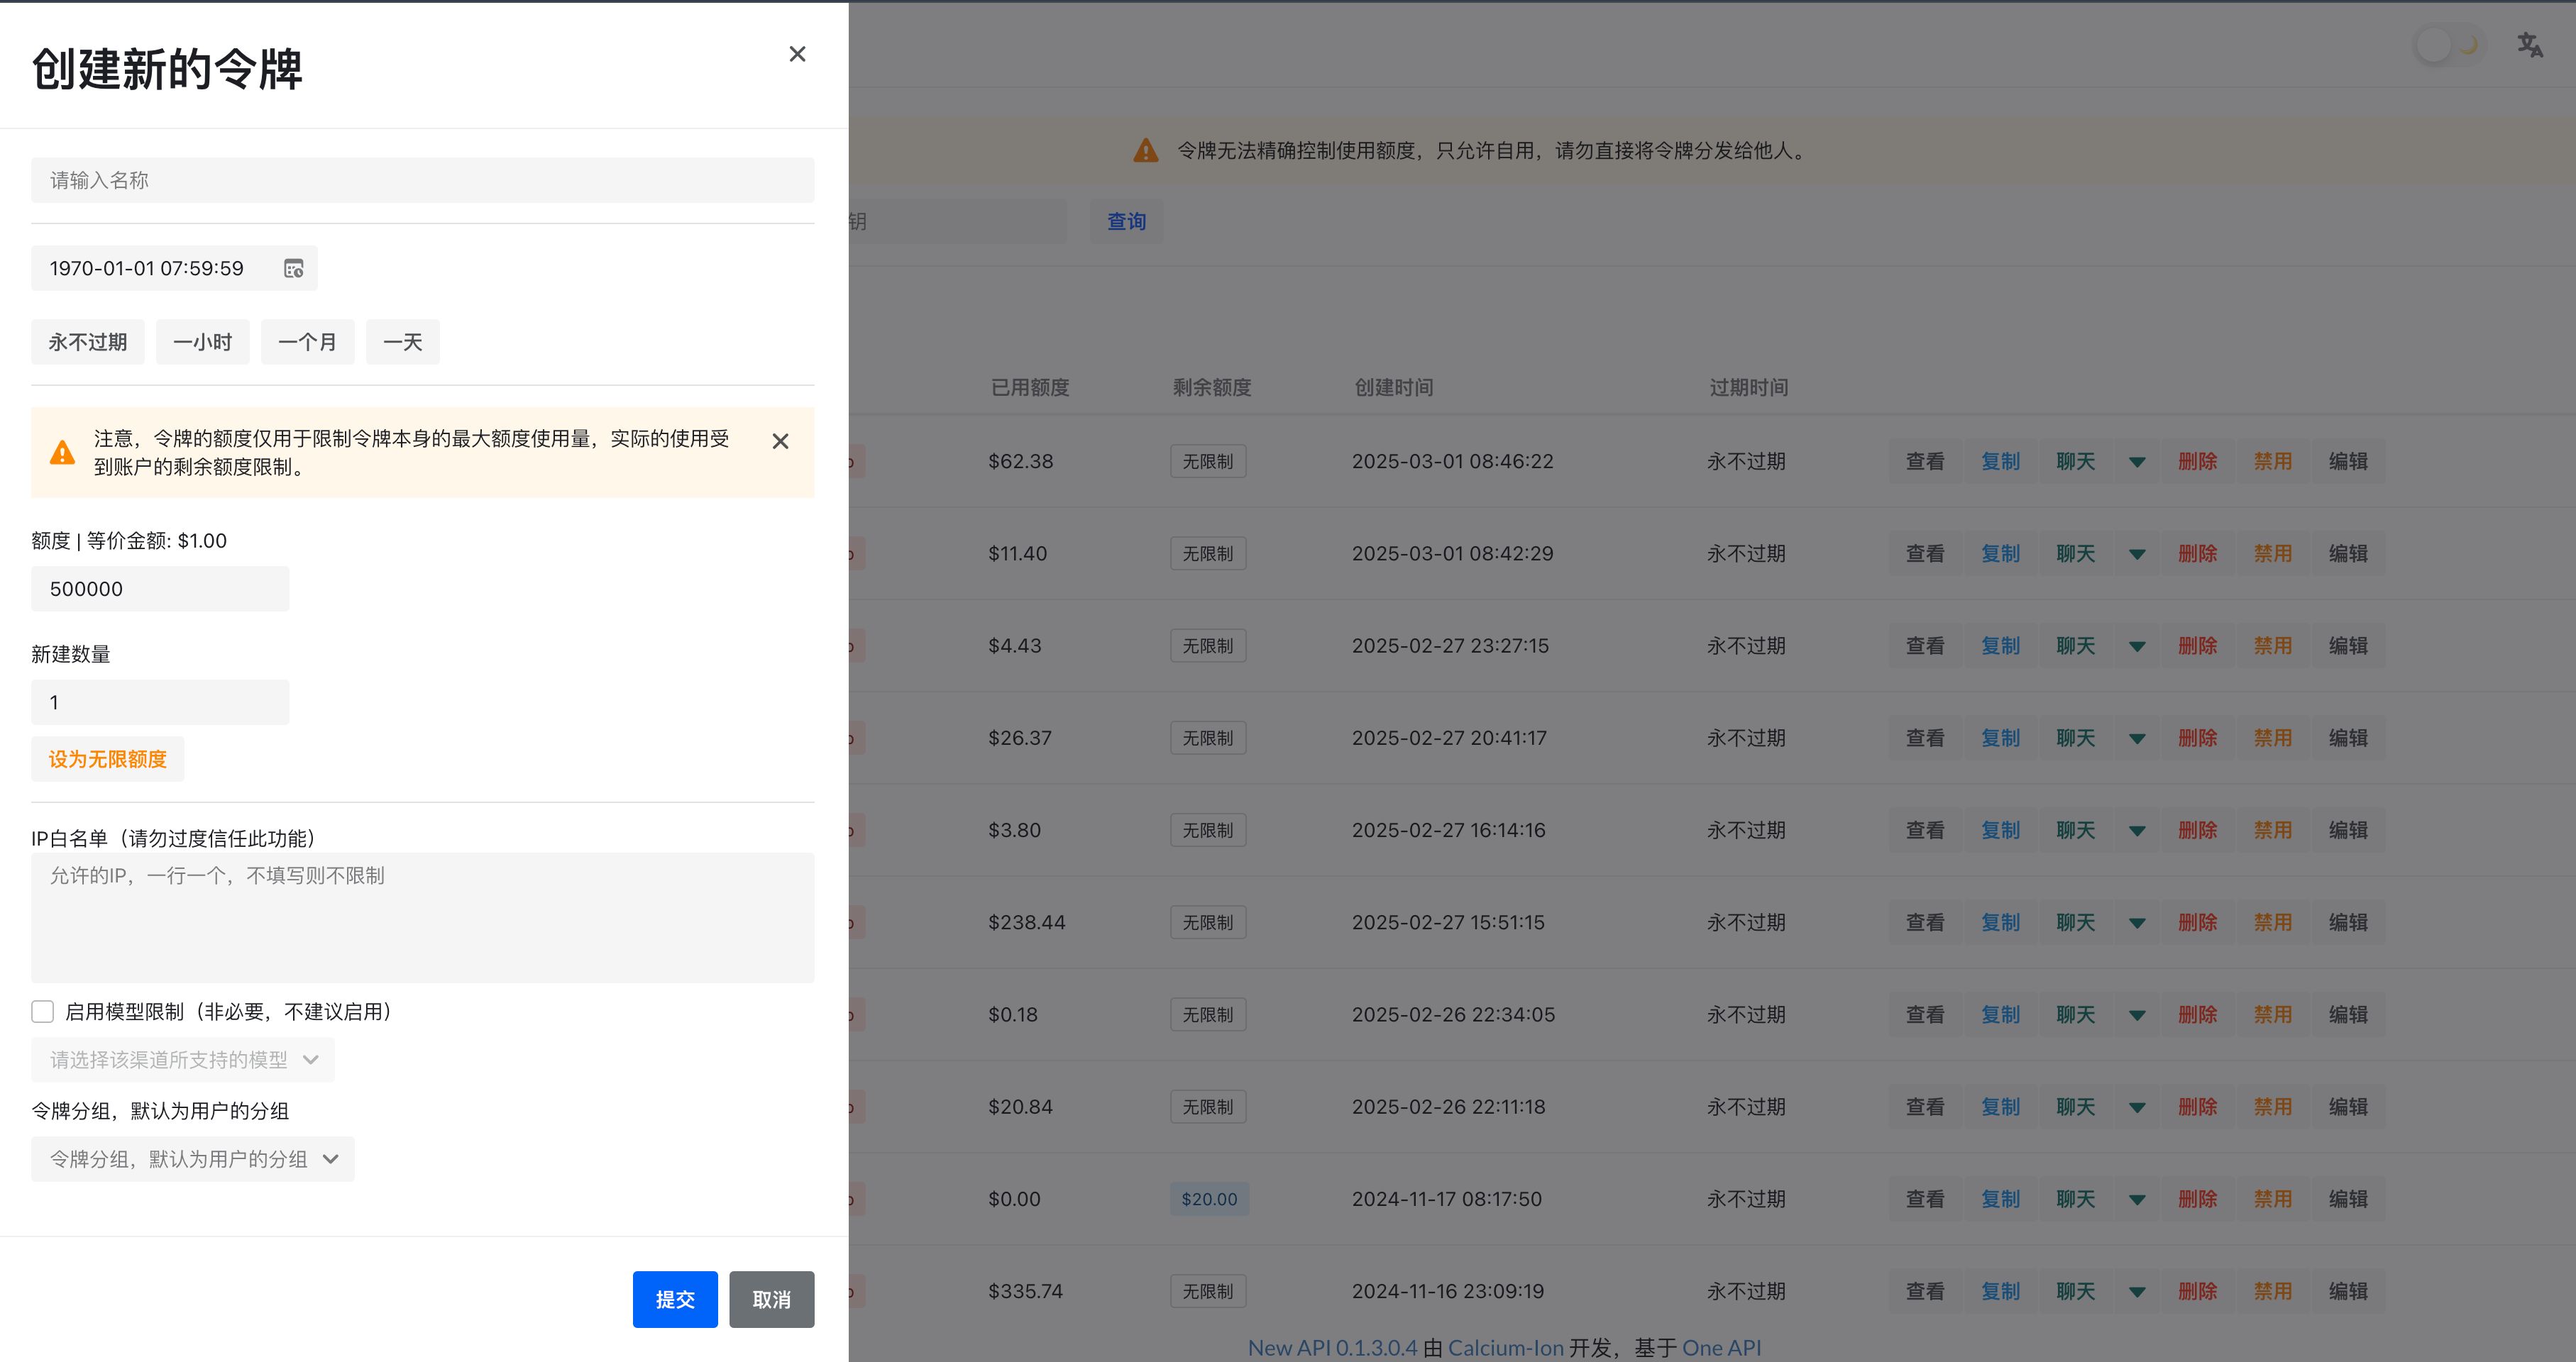
Task: Enable model restriction checkbox
Action: pyautogui.click(x=43, y=1012)
